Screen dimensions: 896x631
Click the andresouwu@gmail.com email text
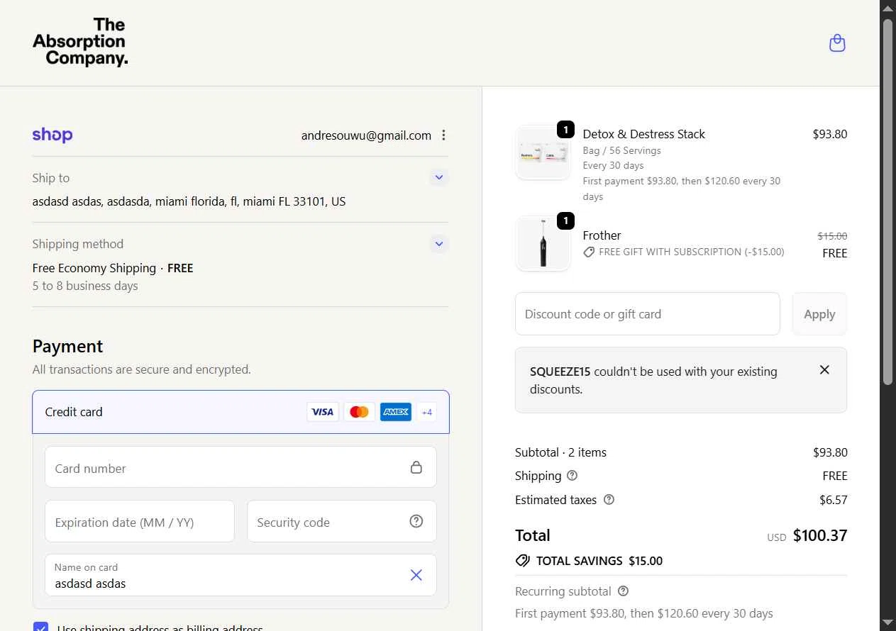tap(366, 135)
